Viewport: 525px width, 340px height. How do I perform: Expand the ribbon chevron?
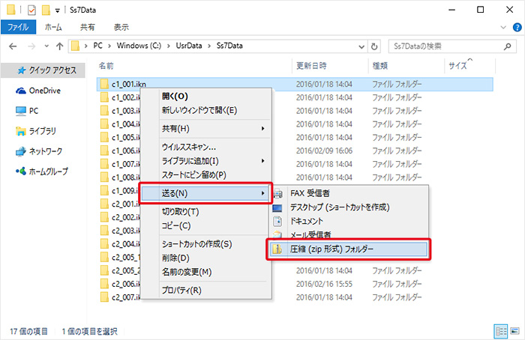point(503,28)
